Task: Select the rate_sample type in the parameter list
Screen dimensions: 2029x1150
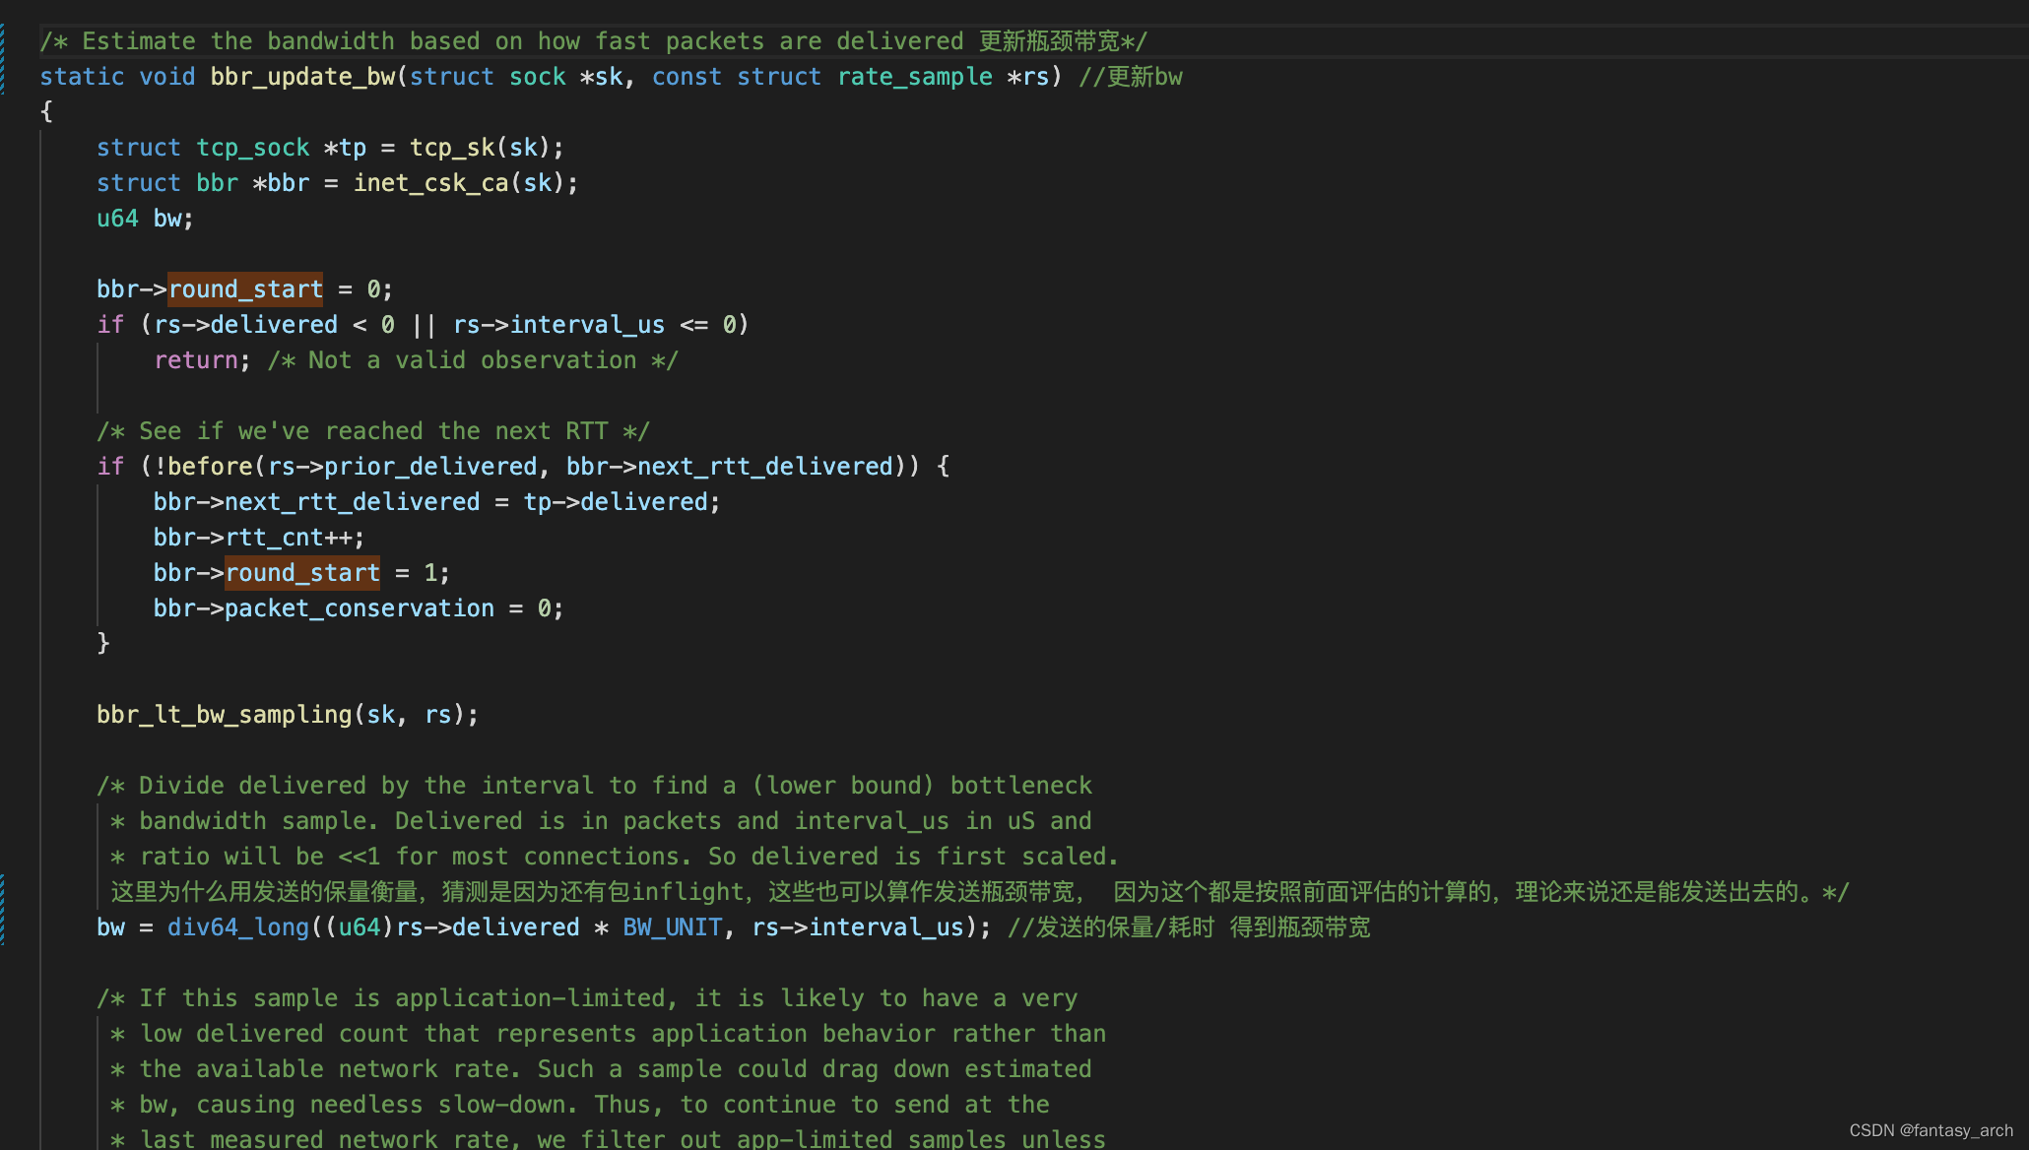Action: coord(914,76)
